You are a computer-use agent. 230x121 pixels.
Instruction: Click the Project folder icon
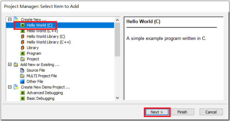pos(22,59)
